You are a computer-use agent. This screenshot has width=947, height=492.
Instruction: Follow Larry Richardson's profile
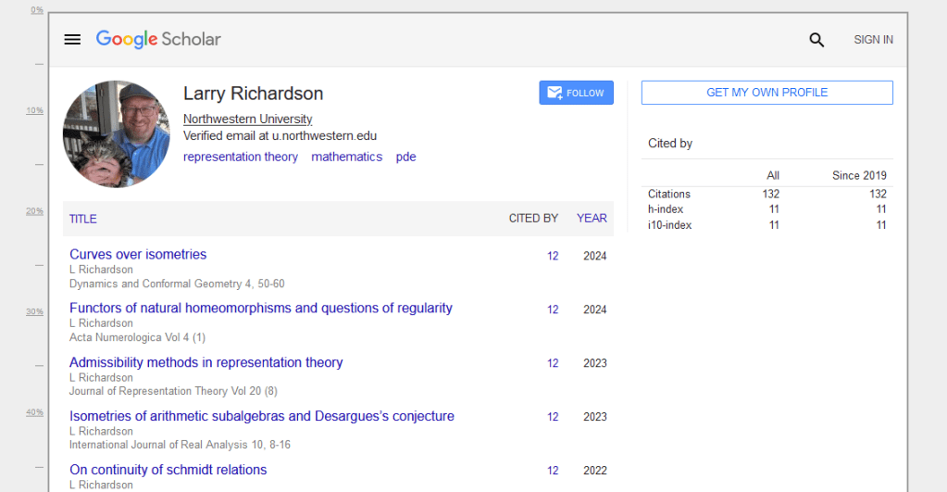coord(576,93)
